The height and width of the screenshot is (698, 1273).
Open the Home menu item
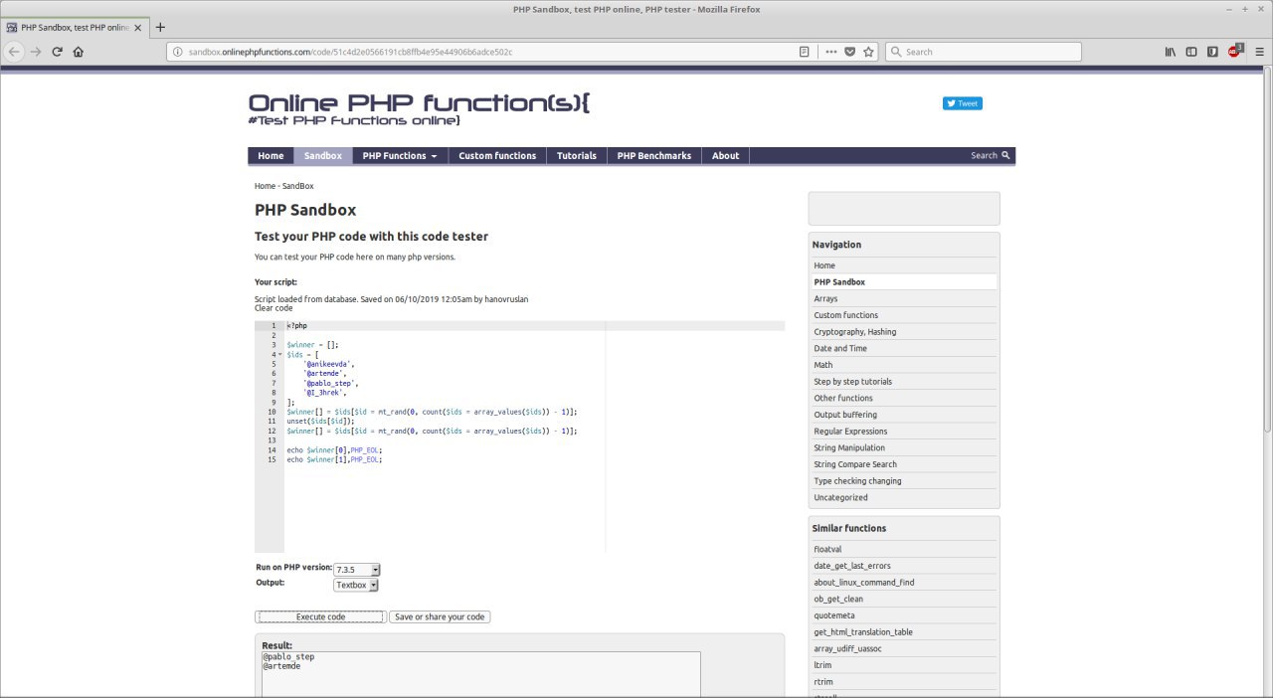coord(271,156)
